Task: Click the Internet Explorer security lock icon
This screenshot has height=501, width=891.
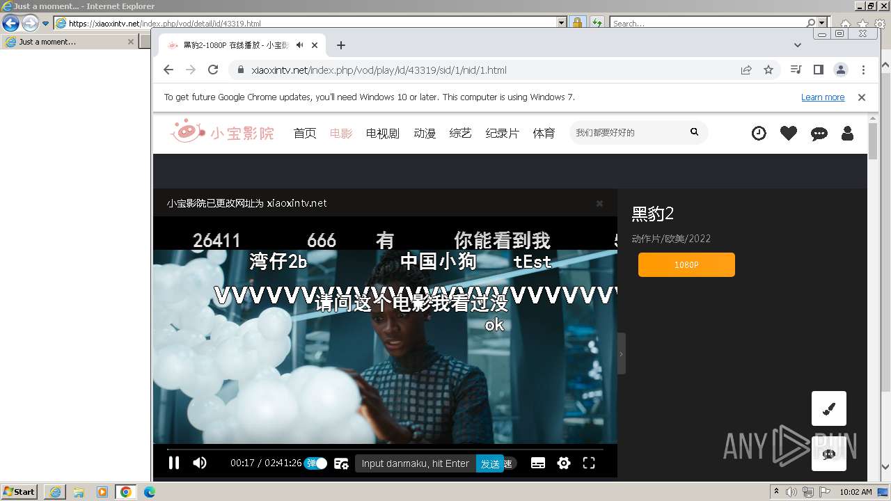Action: tap(577, 23)
